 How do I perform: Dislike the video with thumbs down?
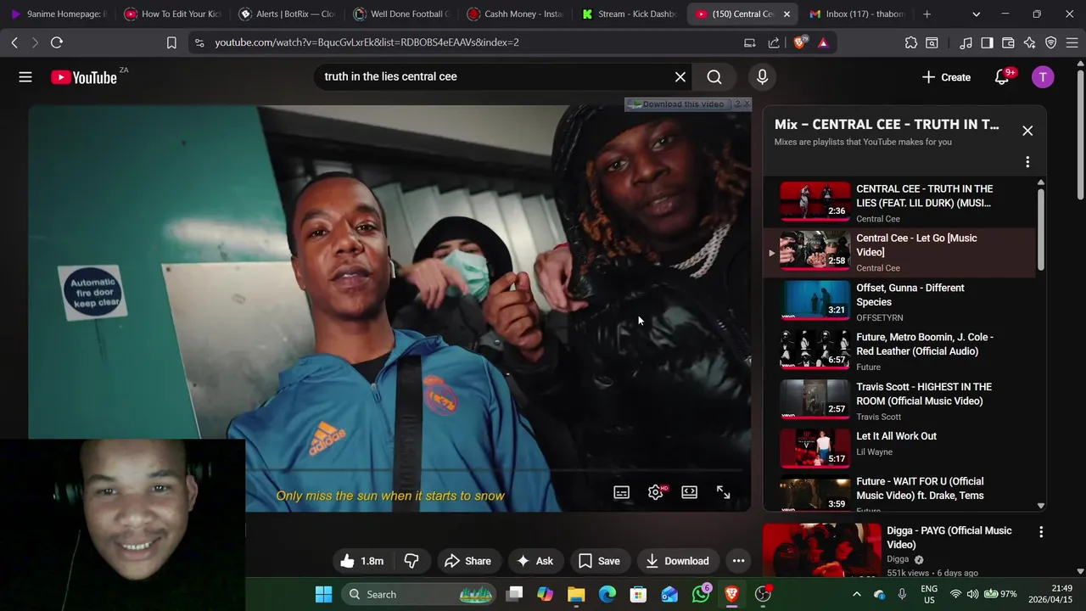pos(411,561)
